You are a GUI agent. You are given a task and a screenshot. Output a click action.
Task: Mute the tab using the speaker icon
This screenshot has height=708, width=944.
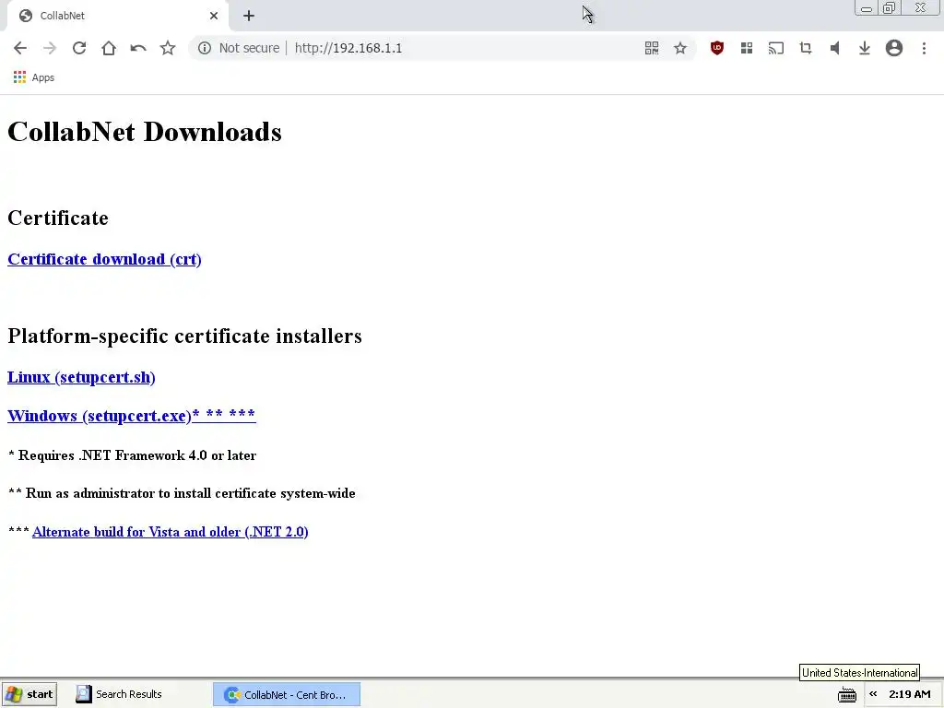835,48
